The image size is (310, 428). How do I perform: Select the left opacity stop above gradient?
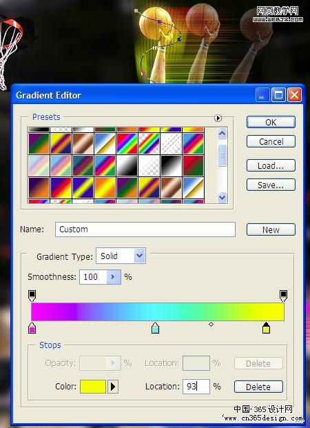tap(32, 296)
